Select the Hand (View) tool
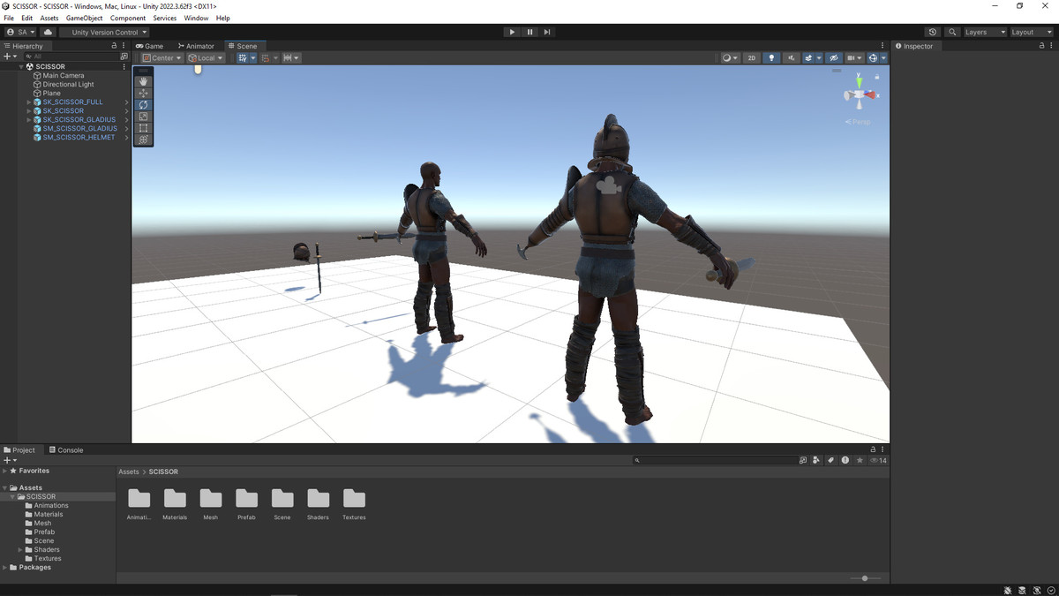This screenshot has height=596, width=1059. point(143,81)
